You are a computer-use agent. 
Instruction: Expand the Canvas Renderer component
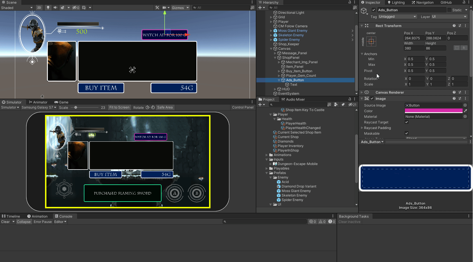coord(362,92)
